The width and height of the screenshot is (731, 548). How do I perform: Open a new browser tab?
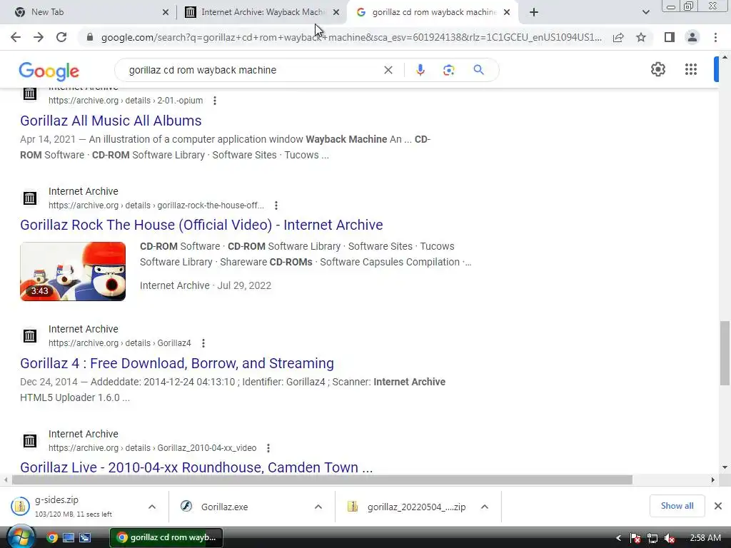click(534, 12)
